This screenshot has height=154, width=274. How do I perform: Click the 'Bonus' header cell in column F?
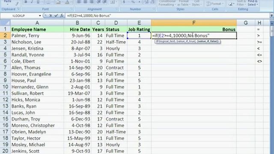coord(194,30)
